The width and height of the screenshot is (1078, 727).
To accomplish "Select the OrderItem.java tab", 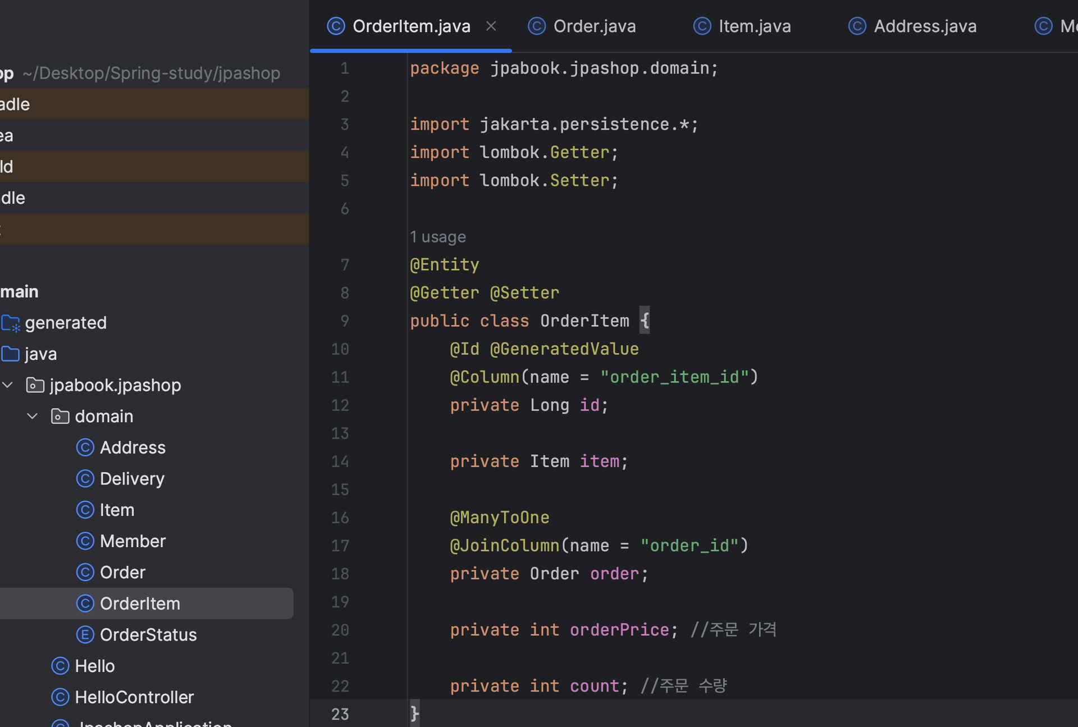I will [412, 26].
